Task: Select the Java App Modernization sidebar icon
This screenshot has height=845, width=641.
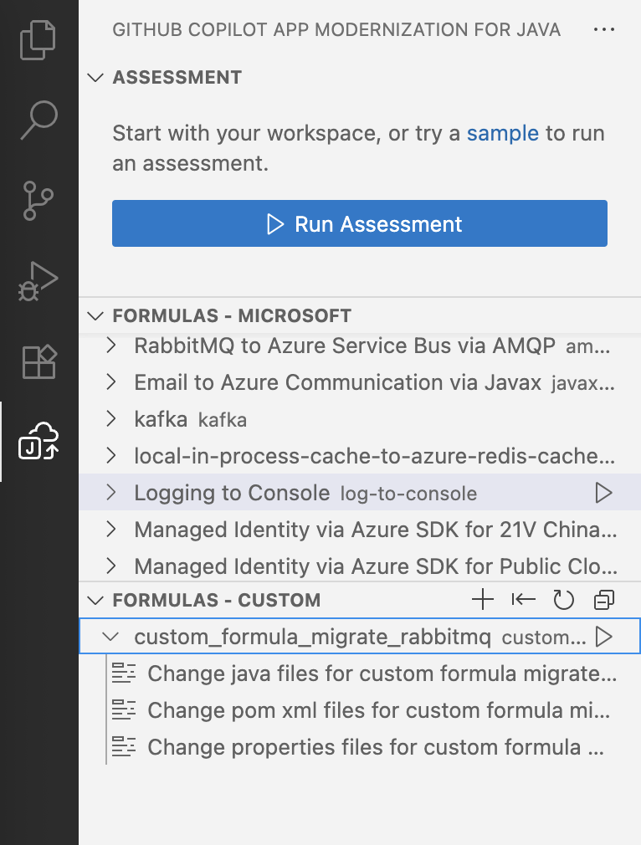Action: pos(38,442)
